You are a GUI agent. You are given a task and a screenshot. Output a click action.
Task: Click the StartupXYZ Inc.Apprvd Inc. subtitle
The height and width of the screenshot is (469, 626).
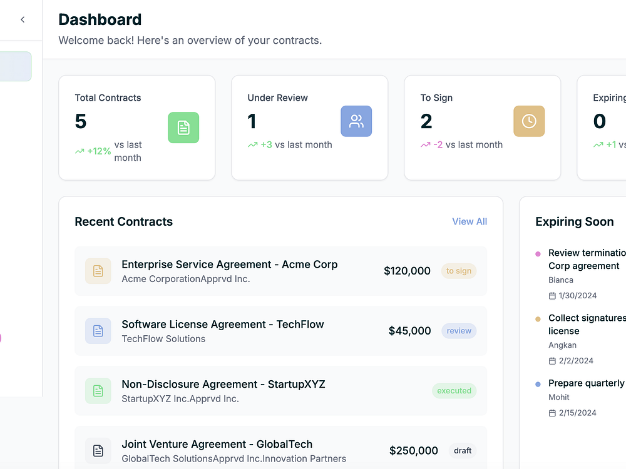[180, 398]
